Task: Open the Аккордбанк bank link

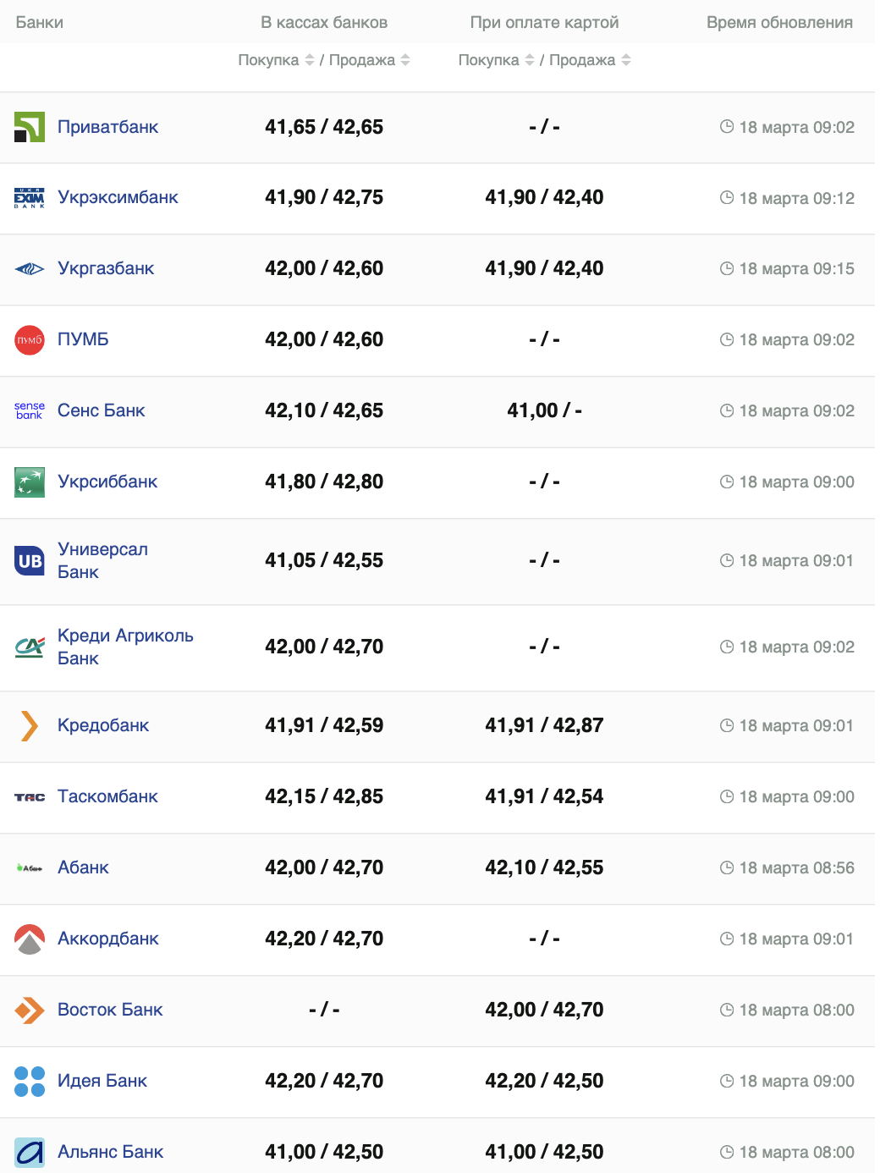Action: point(108,939)
